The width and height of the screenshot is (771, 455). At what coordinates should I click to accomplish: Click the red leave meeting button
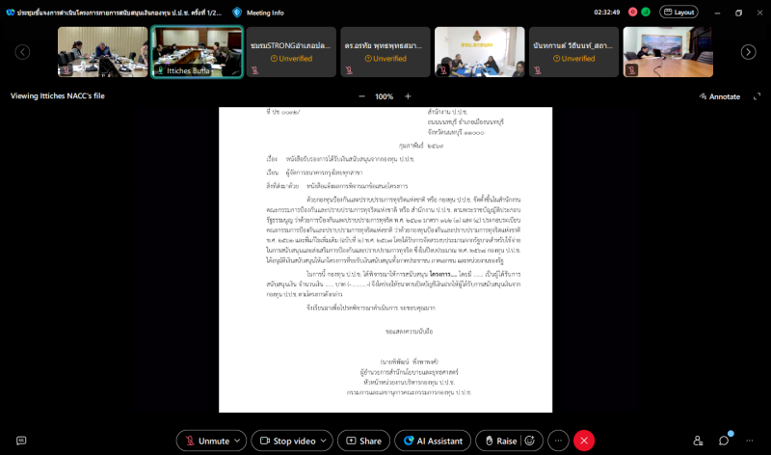click(x=583, y=441)
